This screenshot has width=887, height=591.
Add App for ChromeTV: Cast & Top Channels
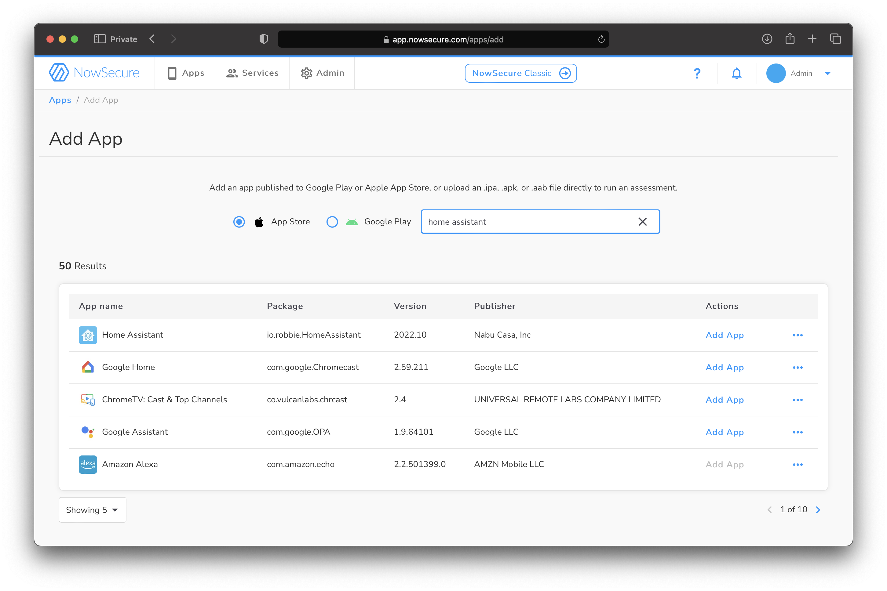click(725, 400)
